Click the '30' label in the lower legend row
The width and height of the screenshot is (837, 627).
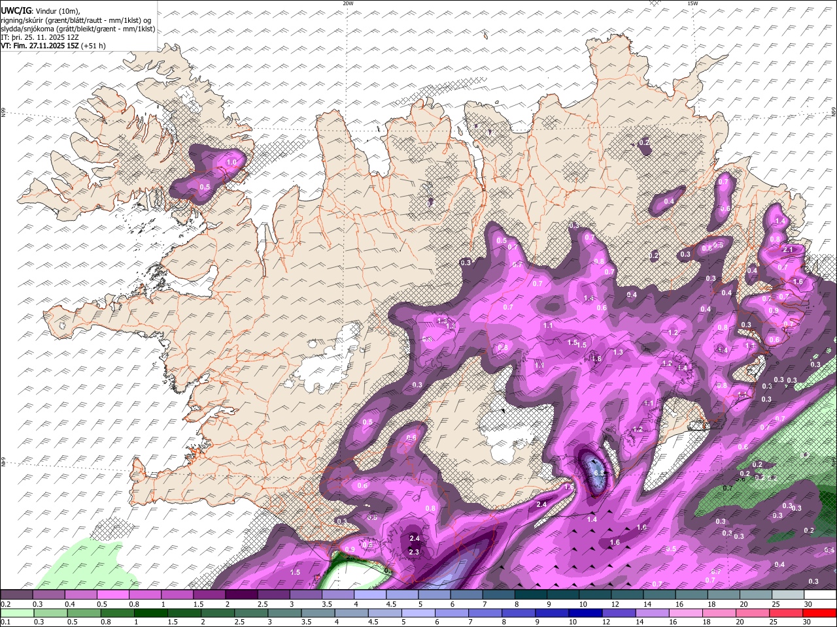(x=807, y=622)
